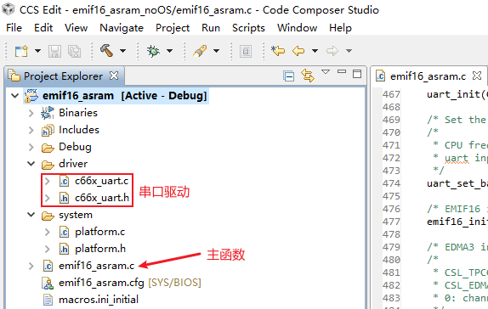Select the c66x_uart.c file
This screenshot has width=488, height=309.
[x=101, y=181]
